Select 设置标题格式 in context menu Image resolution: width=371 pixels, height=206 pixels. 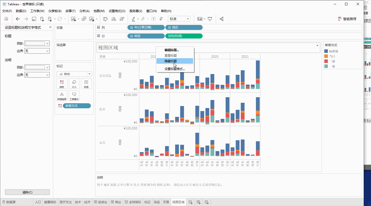tap(175, 69)
